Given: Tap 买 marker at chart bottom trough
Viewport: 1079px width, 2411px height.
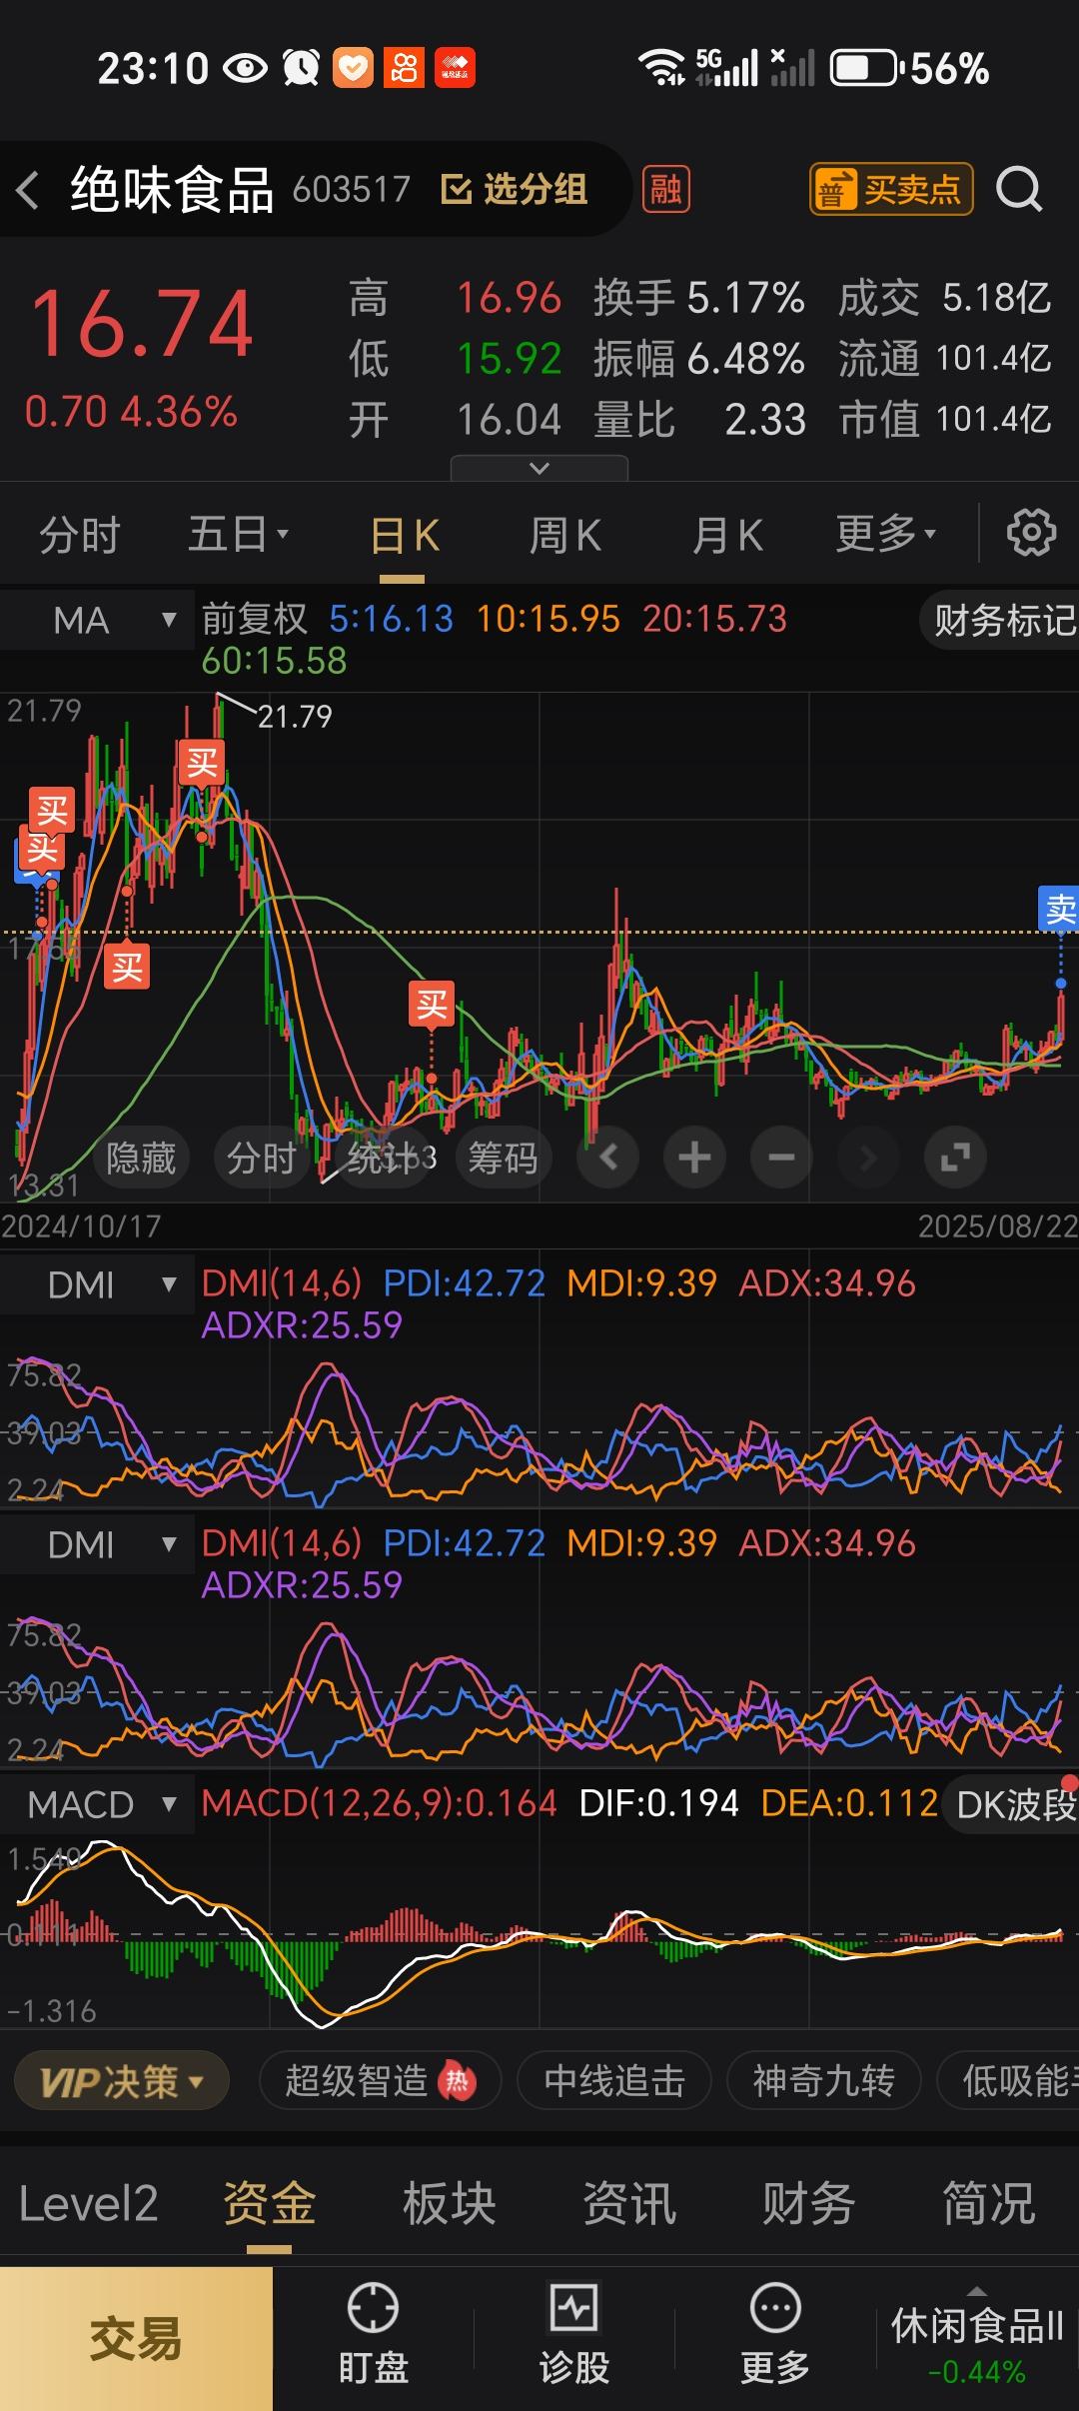Looking at the screenshot, I should (432, 1004).
